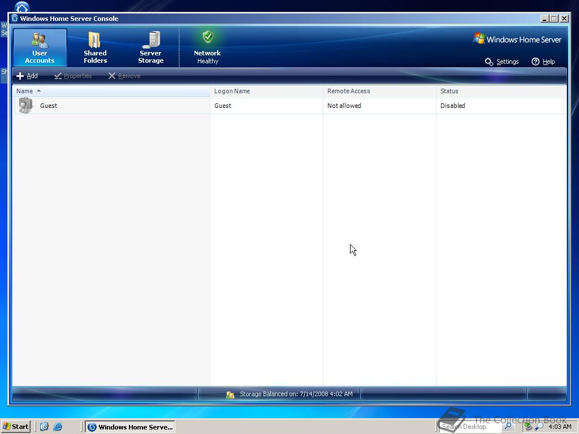This screenshot has height=434, width=579.
Task: Click the Storage Balanced status icon
Action: 230,395
